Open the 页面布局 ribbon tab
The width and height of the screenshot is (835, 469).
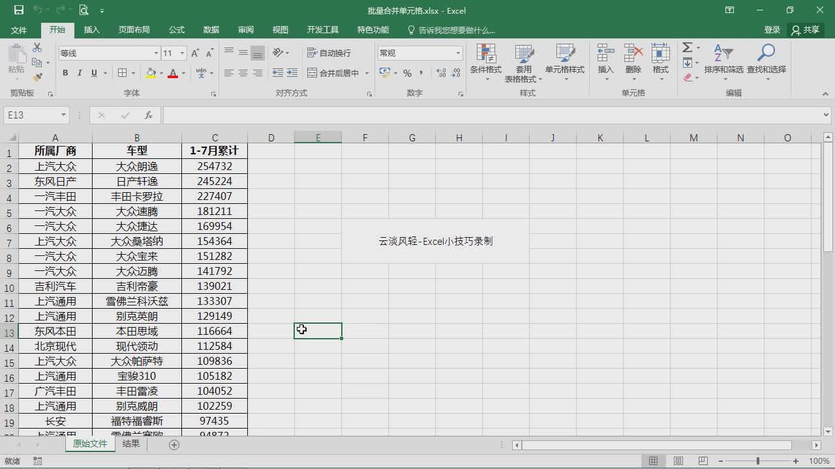click(134, 30)
